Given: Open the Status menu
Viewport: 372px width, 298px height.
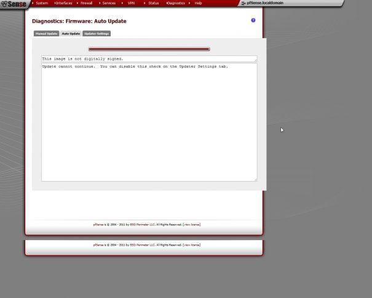Looking at the screenshot, I should [154, 3].
